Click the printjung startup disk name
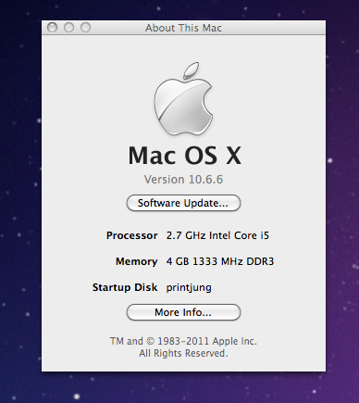Image resolution: width=359 pixels, height=403 pixels. click(x=189, y=288)
